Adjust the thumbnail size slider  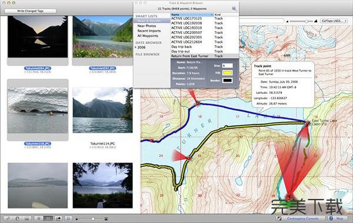[91, 219]
